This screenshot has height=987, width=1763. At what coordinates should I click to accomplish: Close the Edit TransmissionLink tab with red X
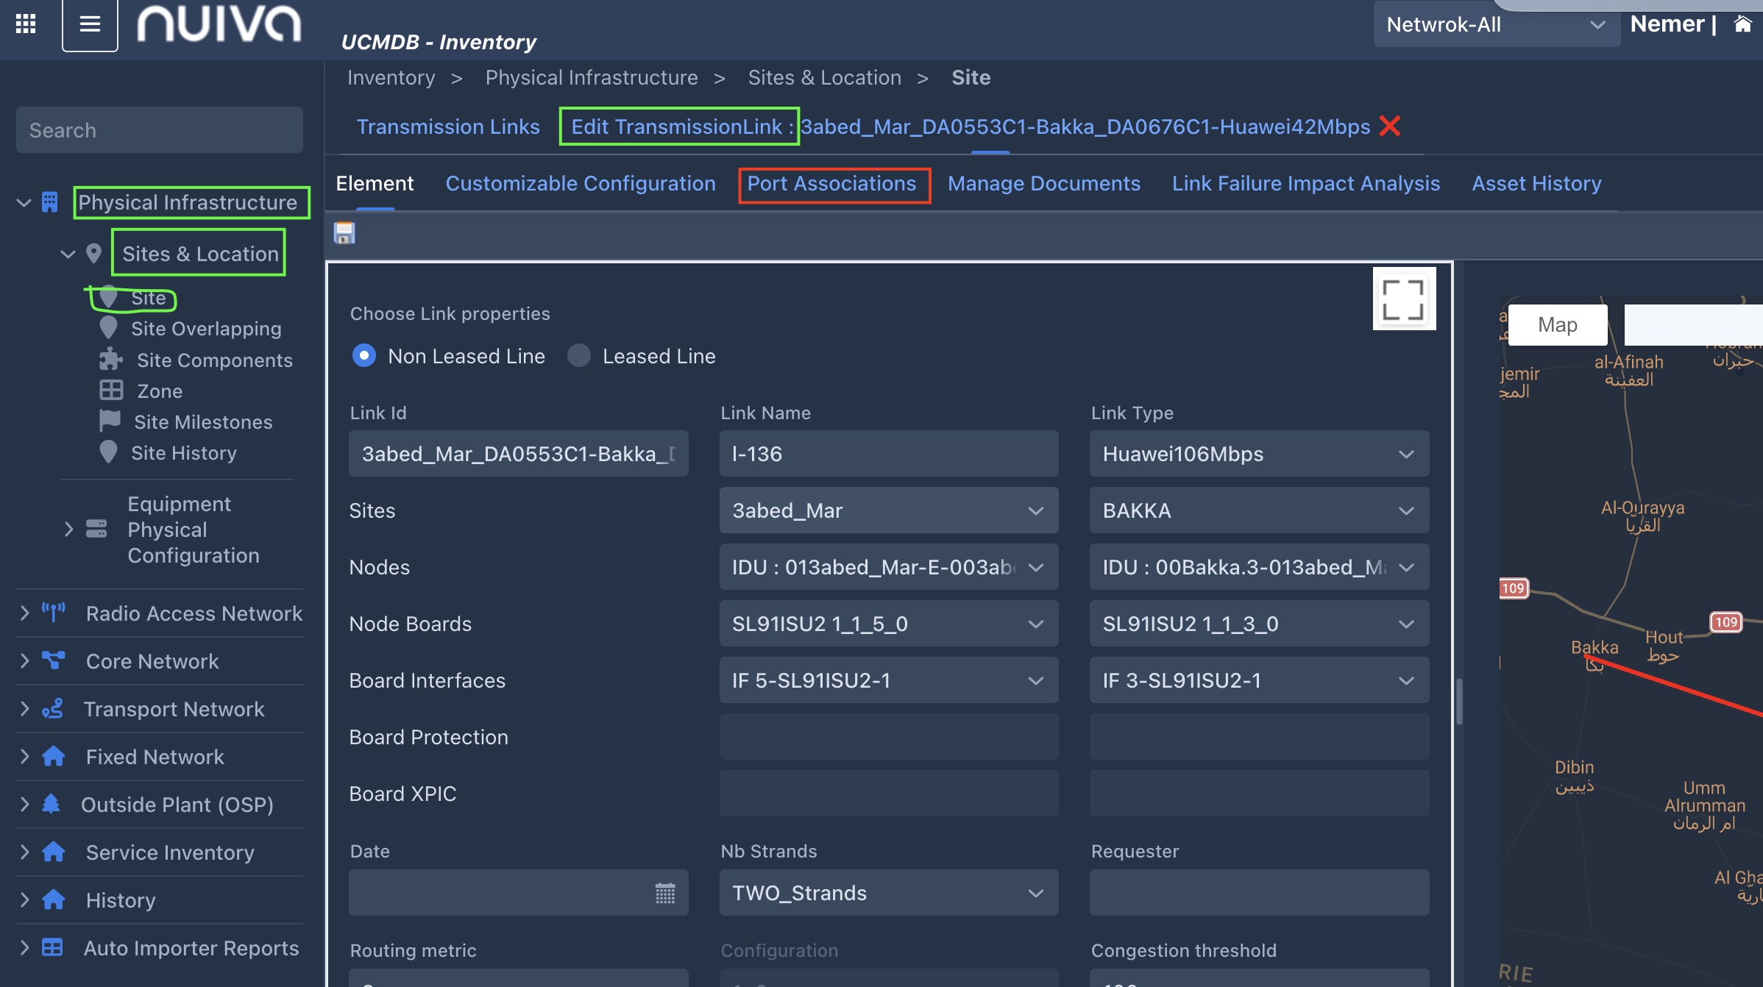tap(1390, 127)
